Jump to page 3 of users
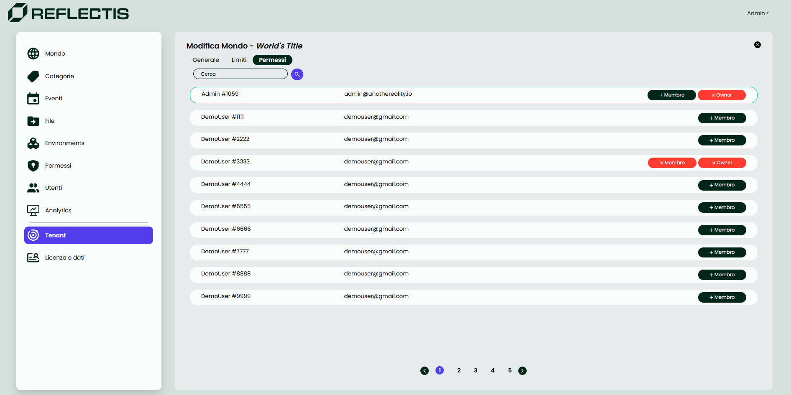The height and width of the screenshot is (395, 791). (476, 371)
